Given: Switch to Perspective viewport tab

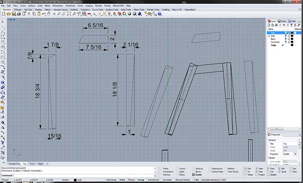Looking at the screenshot, I should click(14, 164).
